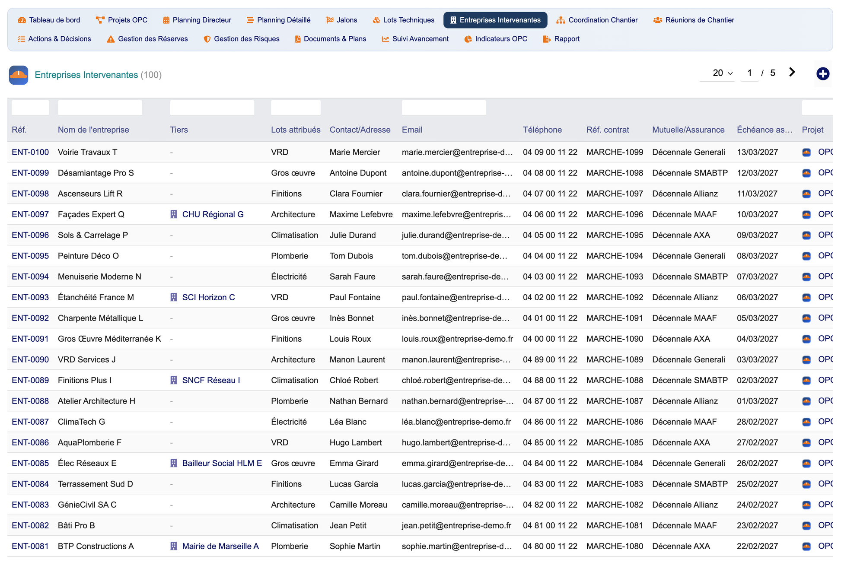The image size is (841, 588).
Task: Switch to Planning Détaillé tab
Action: point(279,20)
